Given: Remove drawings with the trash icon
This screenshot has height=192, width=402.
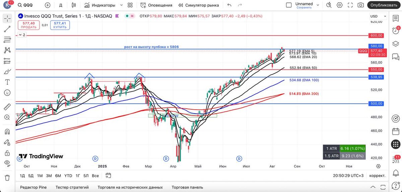Looking at the screenshot, I should (x=7, y=177).
